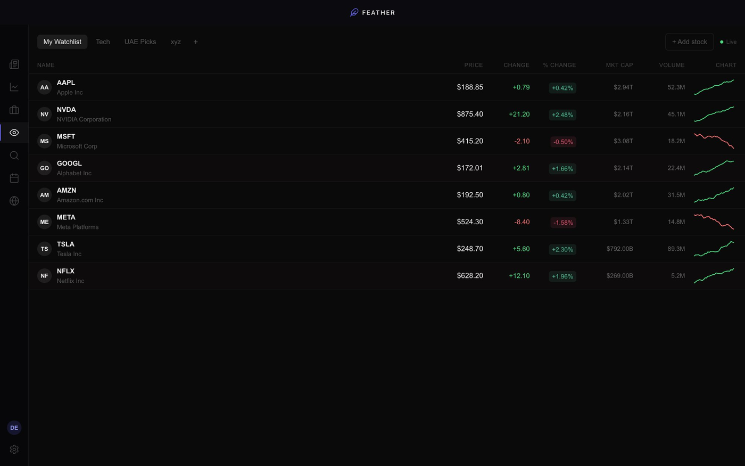This screenshot has height=466, width=745.
Task: Open the portfolio briefcase icon
Action: tap(14, 110)
